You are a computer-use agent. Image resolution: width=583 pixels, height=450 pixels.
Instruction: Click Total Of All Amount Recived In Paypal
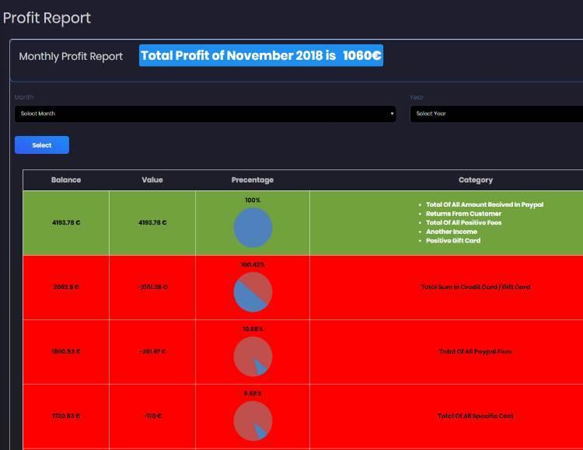click(484, 204)
